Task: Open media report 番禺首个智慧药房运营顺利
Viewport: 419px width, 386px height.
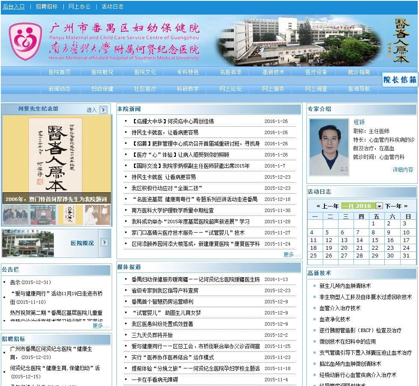Action: pyautogui.click(x=163, y=302)
